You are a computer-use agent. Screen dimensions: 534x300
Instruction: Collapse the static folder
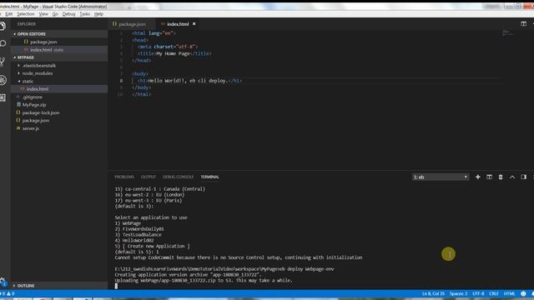28,82
